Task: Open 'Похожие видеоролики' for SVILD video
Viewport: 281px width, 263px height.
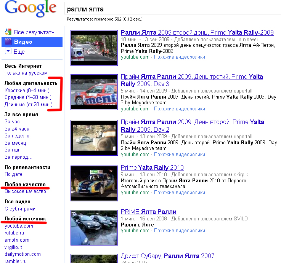Action: [179, 231]
